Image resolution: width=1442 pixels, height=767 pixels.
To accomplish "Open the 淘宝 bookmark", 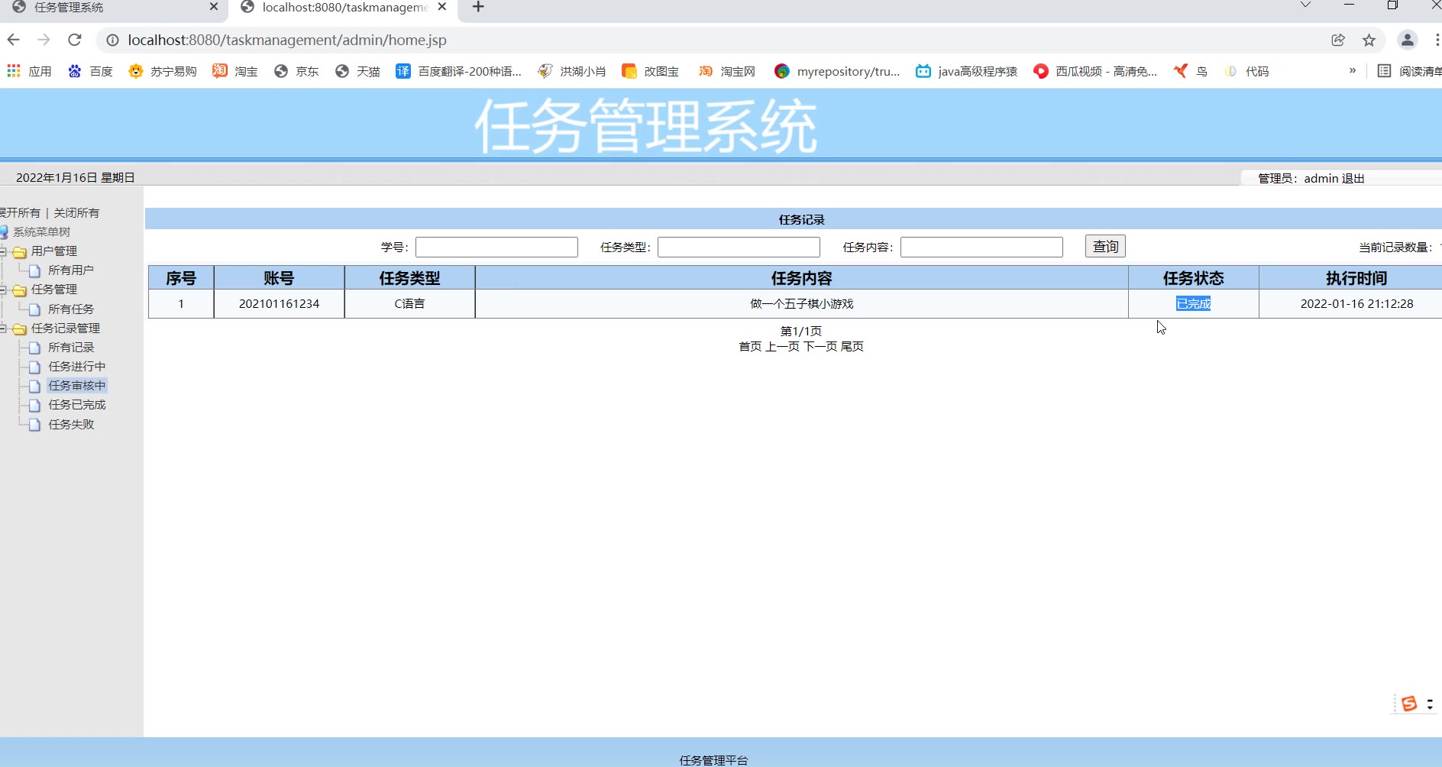I will click(x=235, y=71).
